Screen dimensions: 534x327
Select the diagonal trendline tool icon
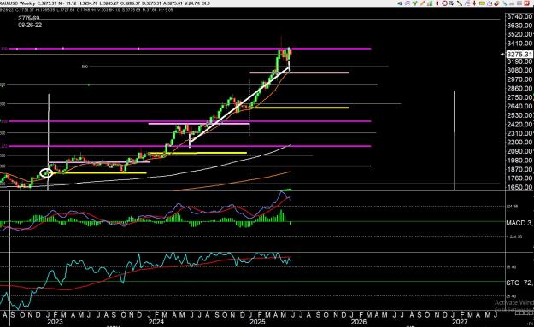pos(460,3)
